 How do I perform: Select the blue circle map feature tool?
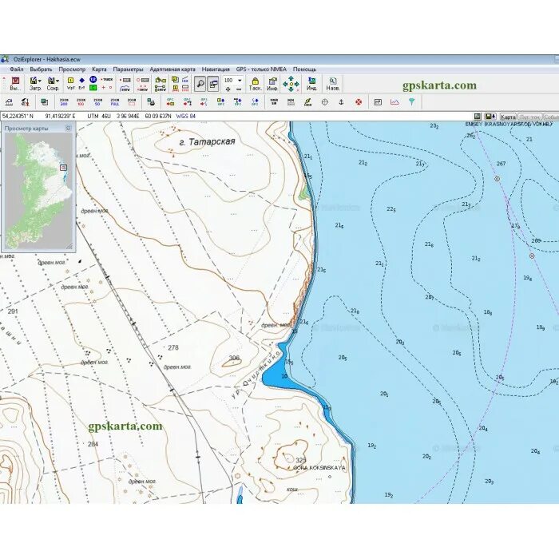(x=93, y=80)
